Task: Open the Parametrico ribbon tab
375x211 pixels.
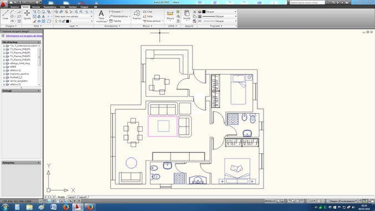Action: pos(50,7)
